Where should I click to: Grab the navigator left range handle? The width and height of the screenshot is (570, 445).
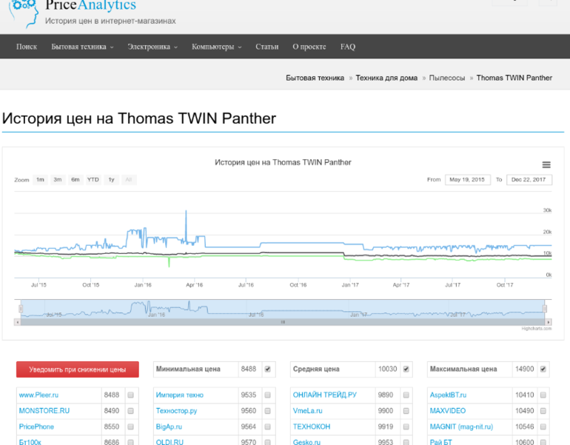click(x=21, y=309)
